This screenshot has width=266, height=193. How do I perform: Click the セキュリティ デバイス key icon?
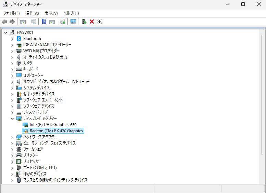tap(19, 94)
